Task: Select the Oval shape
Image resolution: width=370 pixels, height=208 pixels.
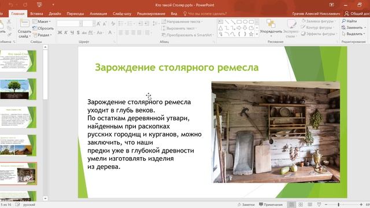Action: click(x=245, y=22)
